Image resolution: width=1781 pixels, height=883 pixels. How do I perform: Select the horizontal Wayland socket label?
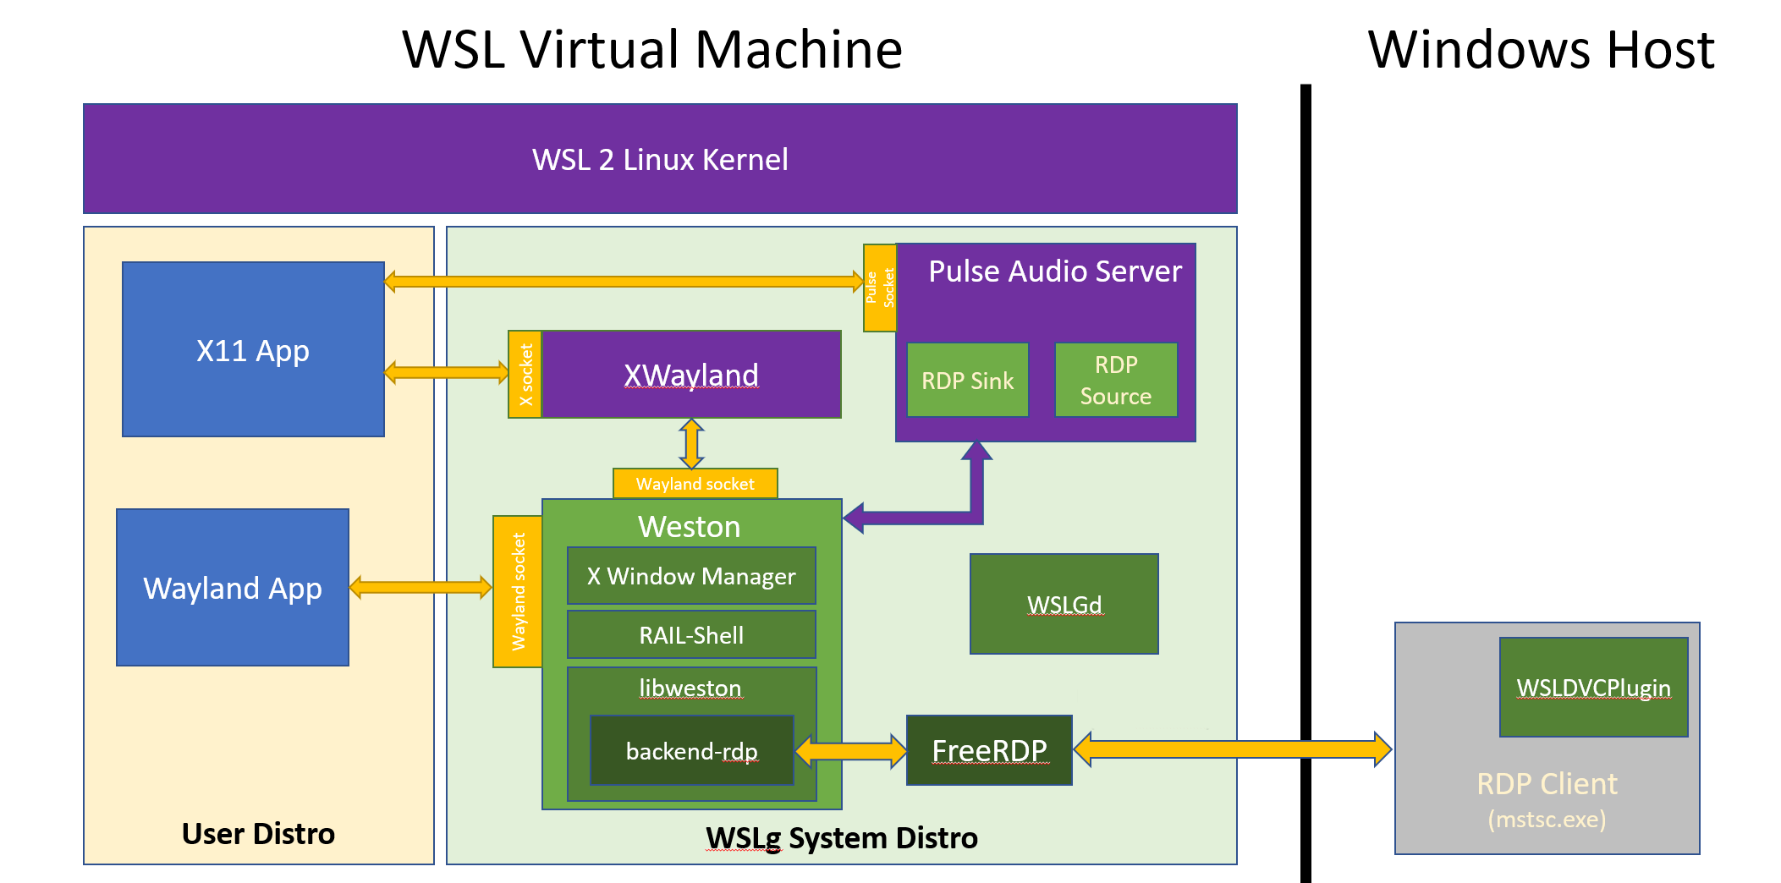pyautogui.click(x=695, y=484)
